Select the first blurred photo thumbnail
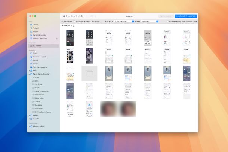Screen dimensions: 228x152 pyautogui.click(x=109, y=109)
